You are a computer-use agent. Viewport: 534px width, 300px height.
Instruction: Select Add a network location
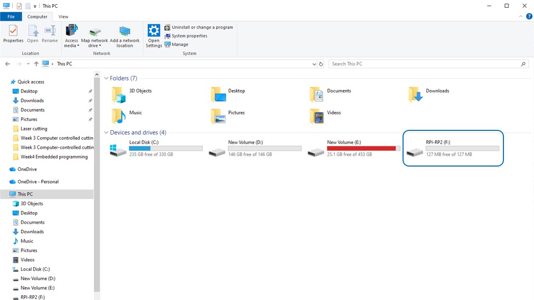[125, 37]
